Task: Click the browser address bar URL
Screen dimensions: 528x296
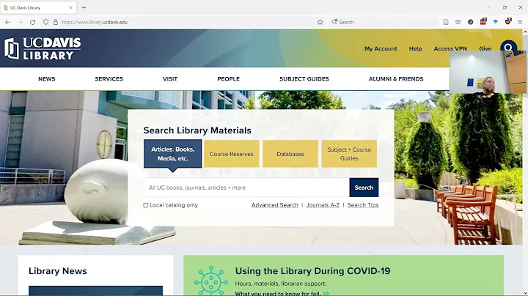Action: coord(95,22)
